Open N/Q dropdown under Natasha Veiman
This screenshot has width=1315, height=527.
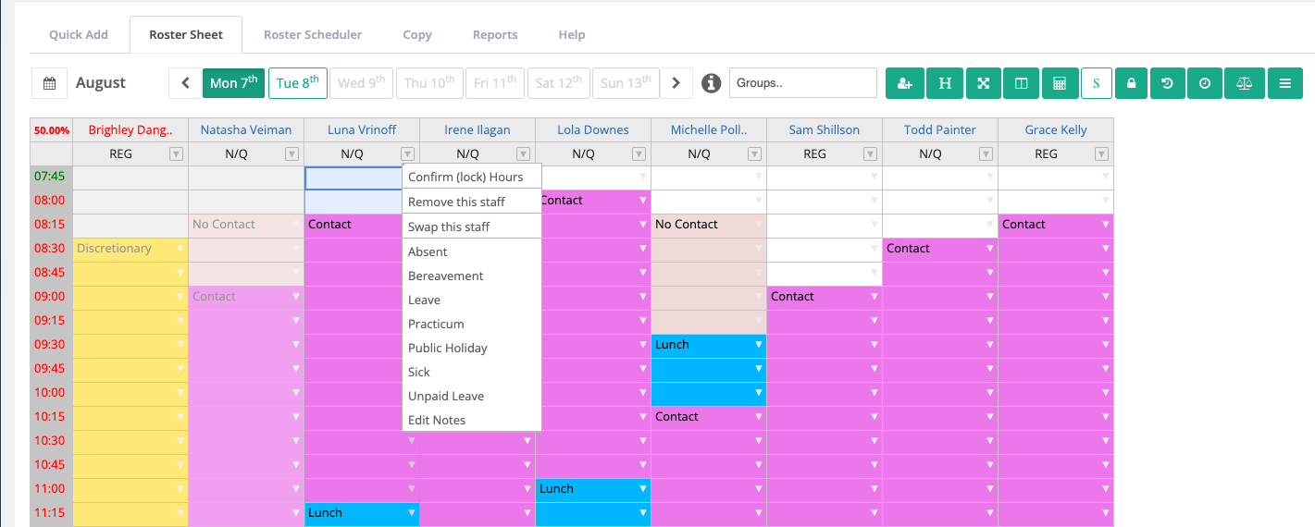coord(292,154)
